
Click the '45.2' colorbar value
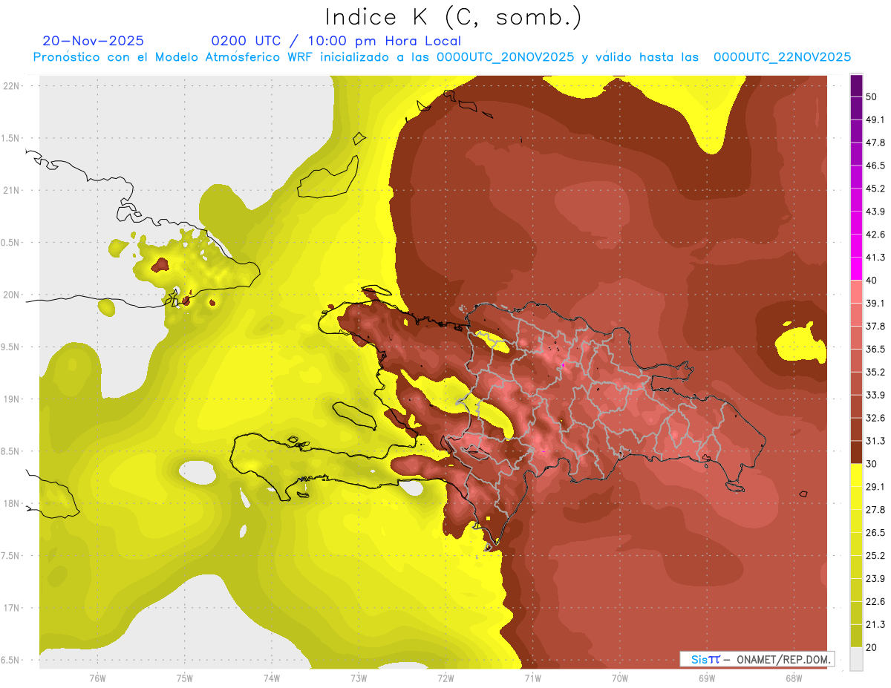pos(876,189)
